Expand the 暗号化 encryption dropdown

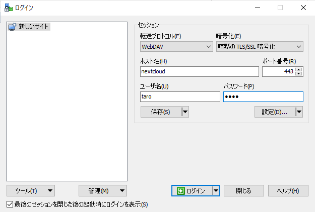[259, 47]
